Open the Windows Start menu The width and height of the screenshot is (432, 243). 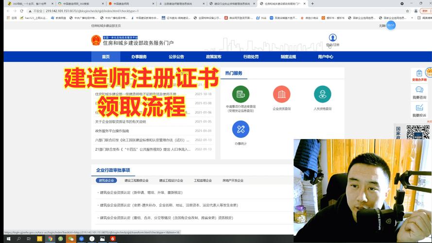9,239
